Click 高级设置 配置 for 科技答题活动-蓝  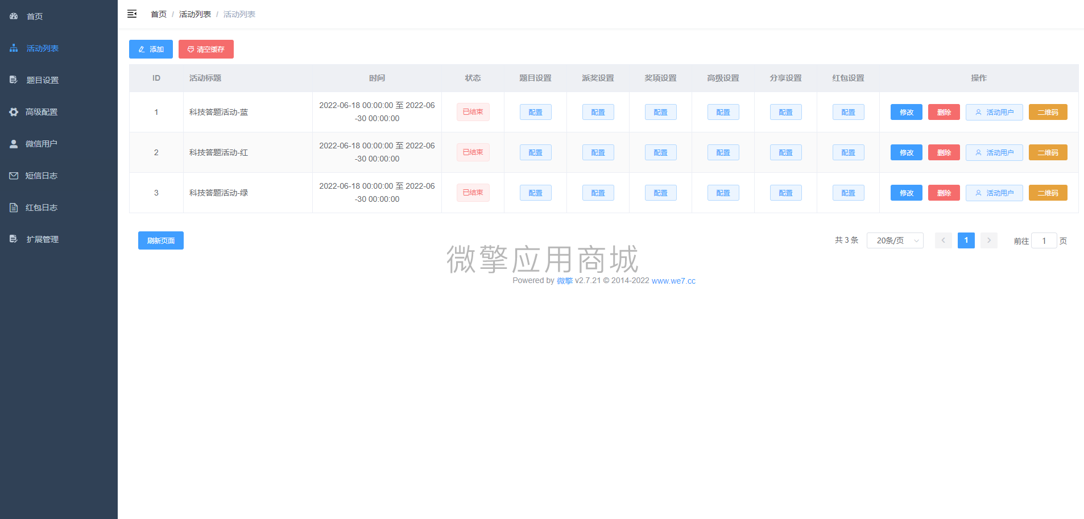pyautogui.click(x=723, y=112)
